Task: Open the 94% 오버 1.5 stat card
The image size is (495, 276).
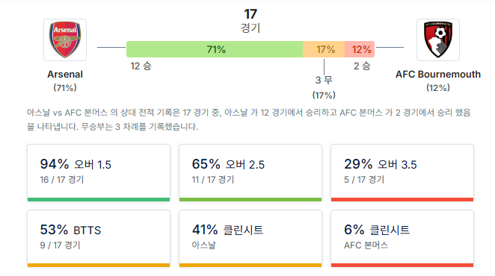Action: click(99, 172)
